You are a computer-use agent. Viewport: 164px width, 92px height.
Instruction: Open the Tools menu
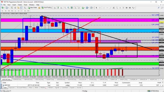[x=25, y=5]
